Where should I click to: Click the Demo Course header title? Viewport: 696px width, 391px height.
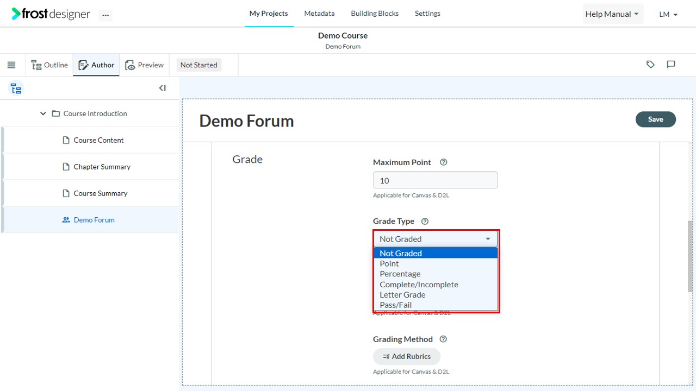(x=343, y=36)
